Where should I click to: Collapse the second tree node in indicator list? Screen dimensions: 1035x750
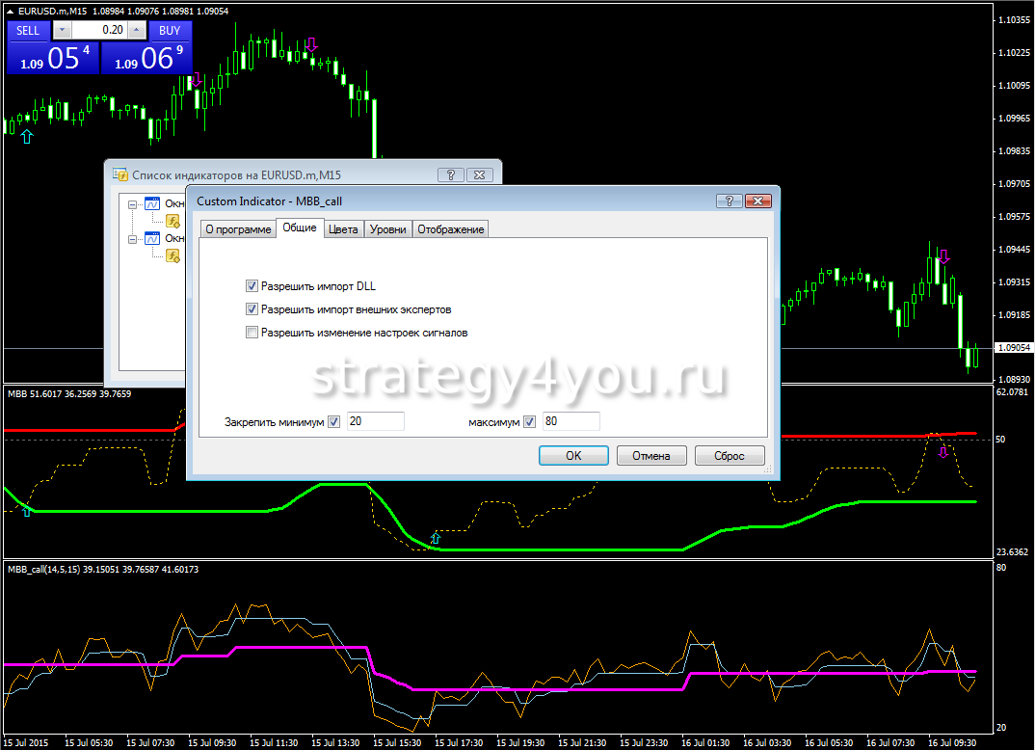(x=132, y=238)
